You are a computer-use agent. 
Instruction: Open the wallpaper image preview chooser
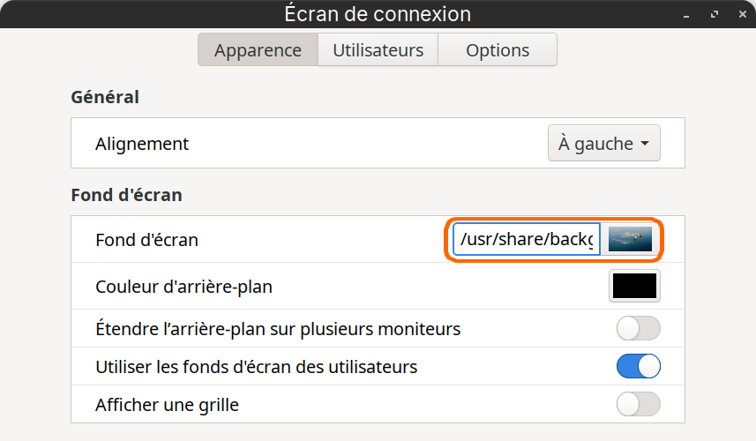click(x=630, y=240)
